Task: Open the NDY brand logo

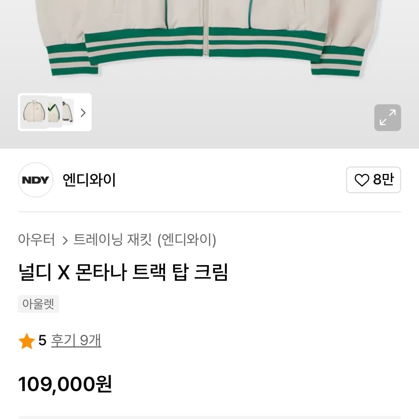Action: pyautogui.click(x=36, y=180)
